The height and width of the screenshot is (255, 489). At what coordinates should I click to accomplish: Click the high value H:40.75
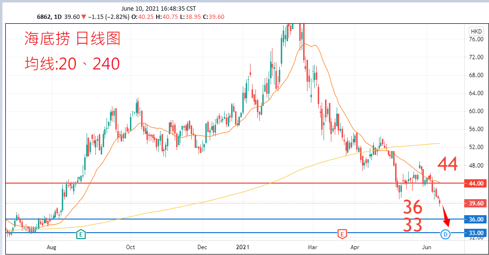click(x=167, y=17)
